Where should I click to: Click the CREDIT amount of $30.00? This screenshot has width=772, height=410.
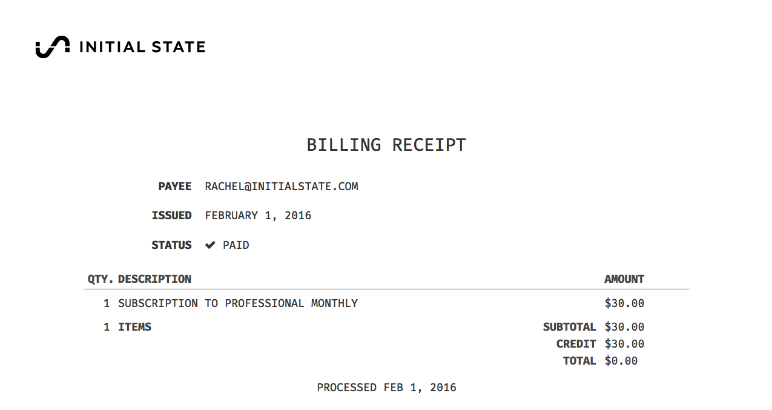click(x=624, y=344)
